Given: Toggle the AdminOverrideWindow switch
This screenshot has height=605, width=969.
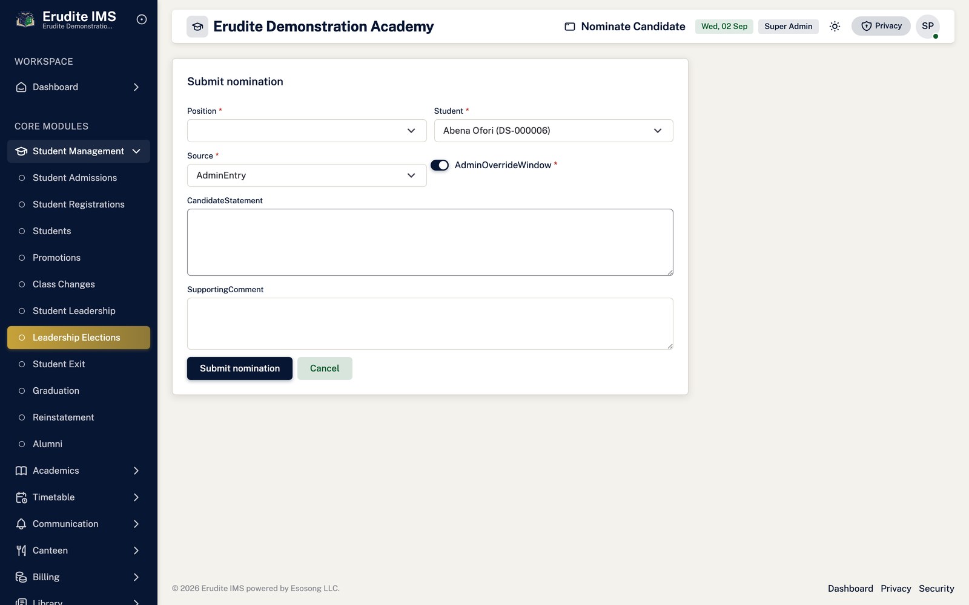Looking at the screenshot, I should 440,165.
